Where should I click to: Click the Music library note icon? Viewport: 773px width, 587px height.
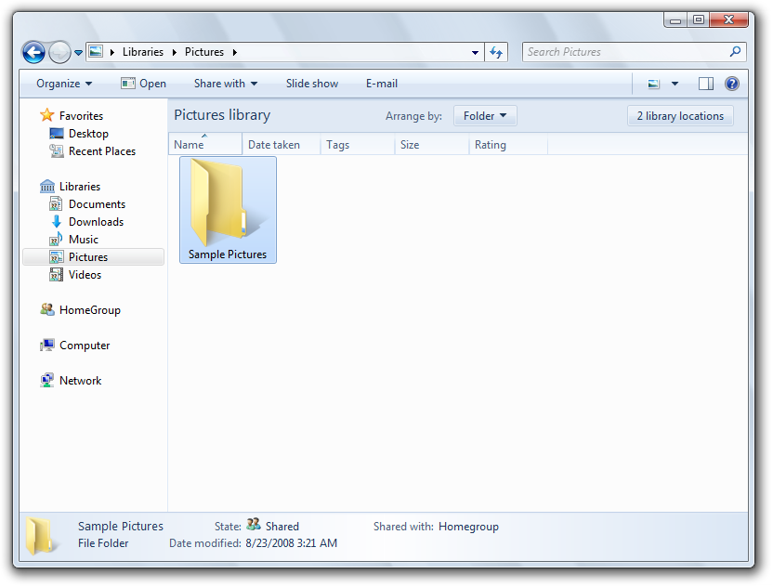[56, 239]
